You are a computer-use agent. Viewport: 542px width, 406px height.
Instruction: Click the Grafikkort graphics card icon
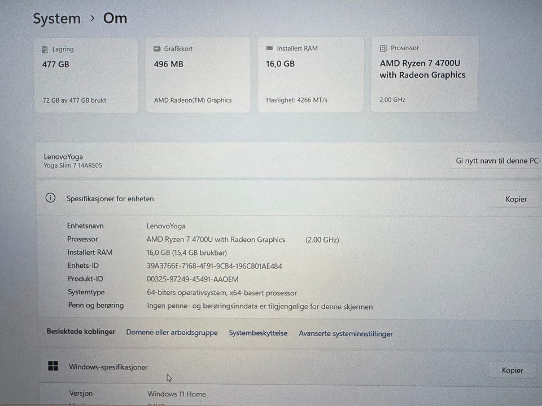pos(157,48)
